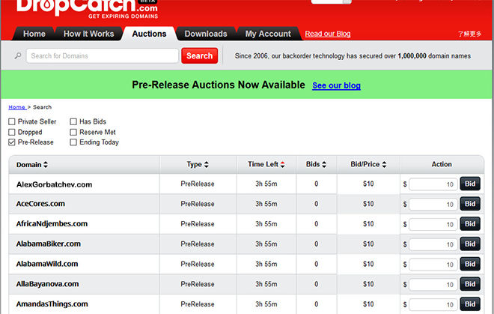Open the See our blog link

point(336,85)
